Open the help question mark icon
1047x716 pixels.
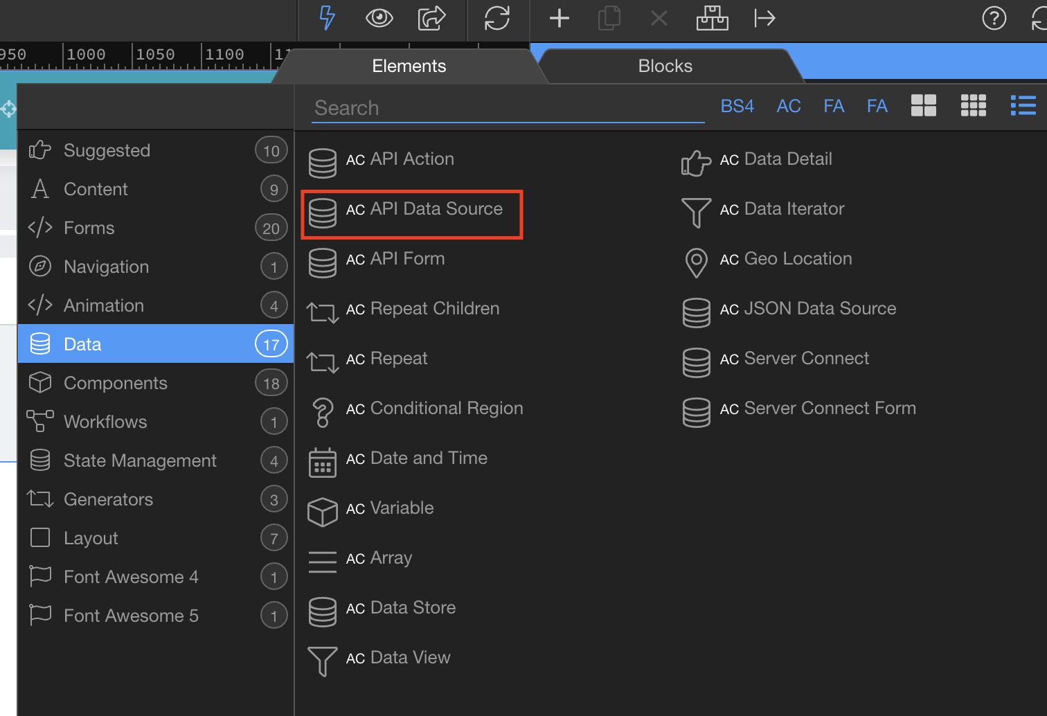coord(994,18)
